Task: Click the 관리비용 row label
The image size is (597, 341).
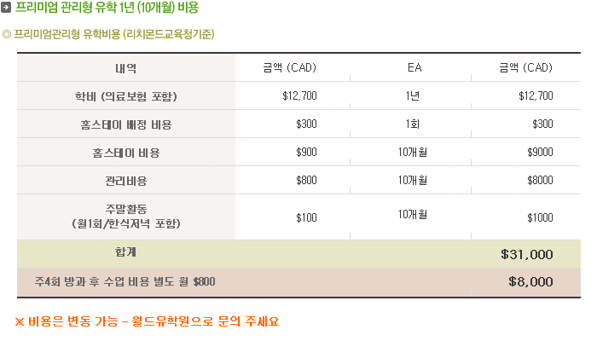Action: [126, 181]
